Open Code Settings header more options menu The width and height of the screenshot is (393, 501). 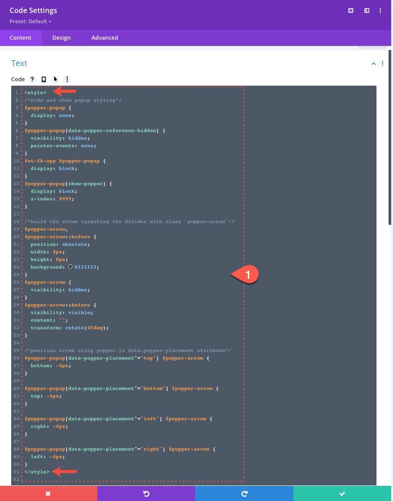(x=380, y=11)
